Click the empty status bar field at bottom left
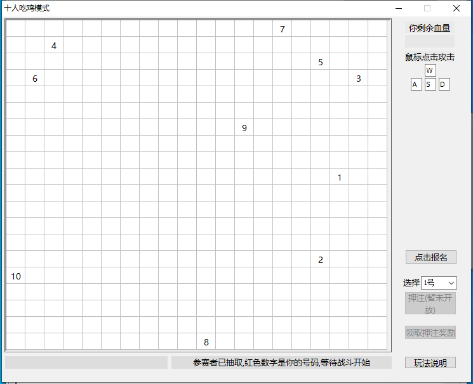The height and width of the screenshot is (384, 473). [86, 362]
